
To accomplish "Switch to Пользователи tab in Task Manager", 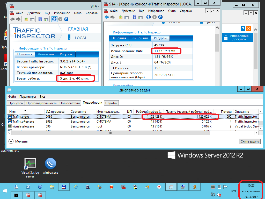I will tap(69, 103).
